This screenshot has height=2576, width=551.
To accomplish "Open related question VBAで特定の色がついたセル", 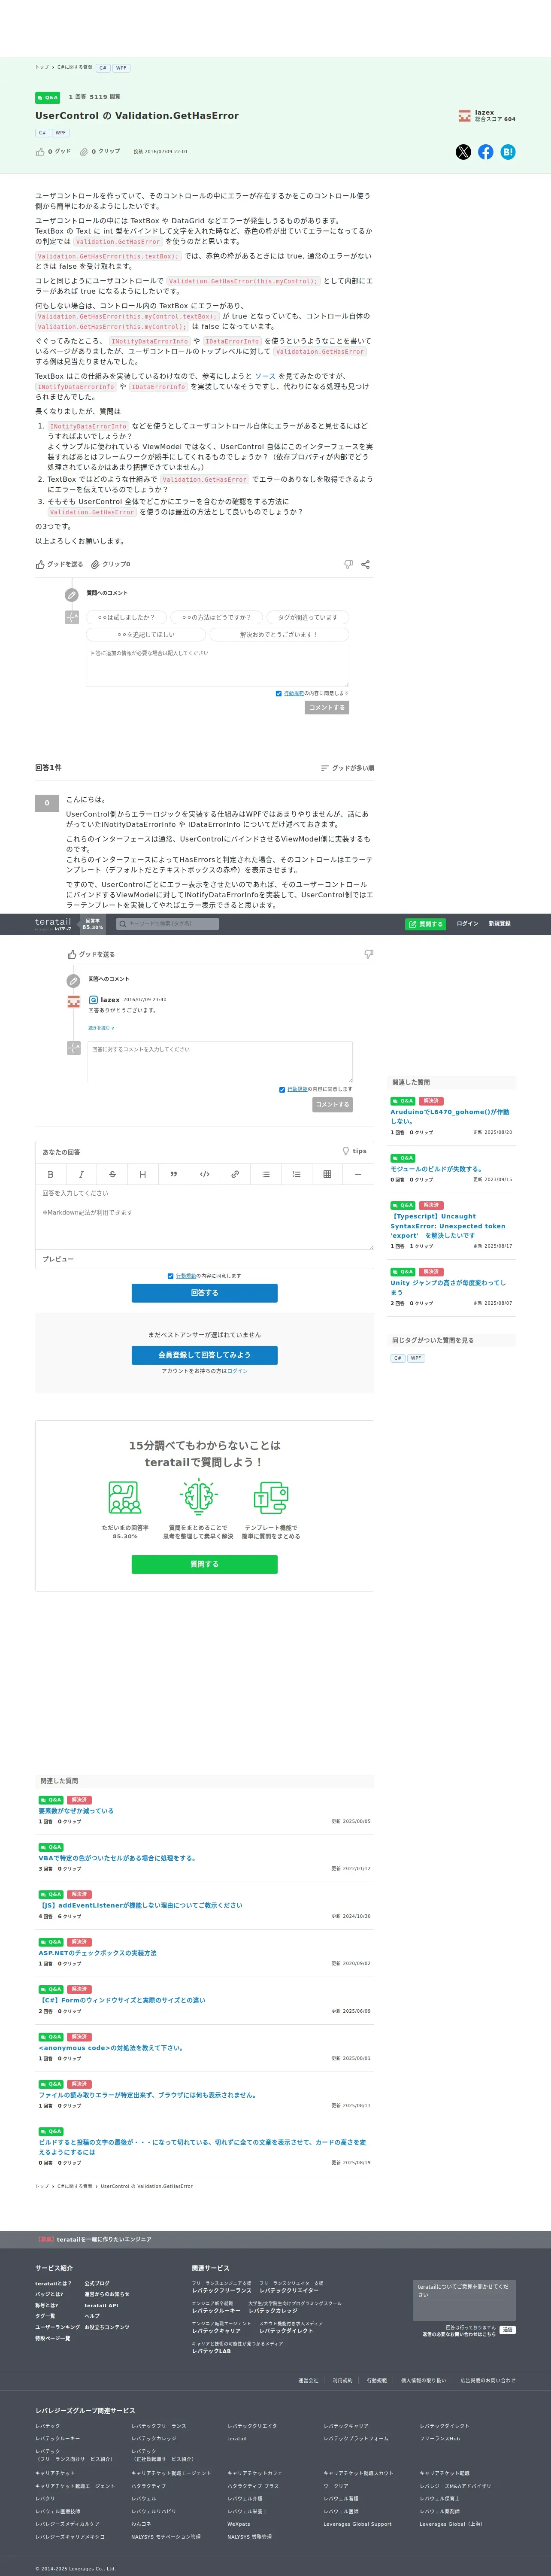I will (117, 1858).
